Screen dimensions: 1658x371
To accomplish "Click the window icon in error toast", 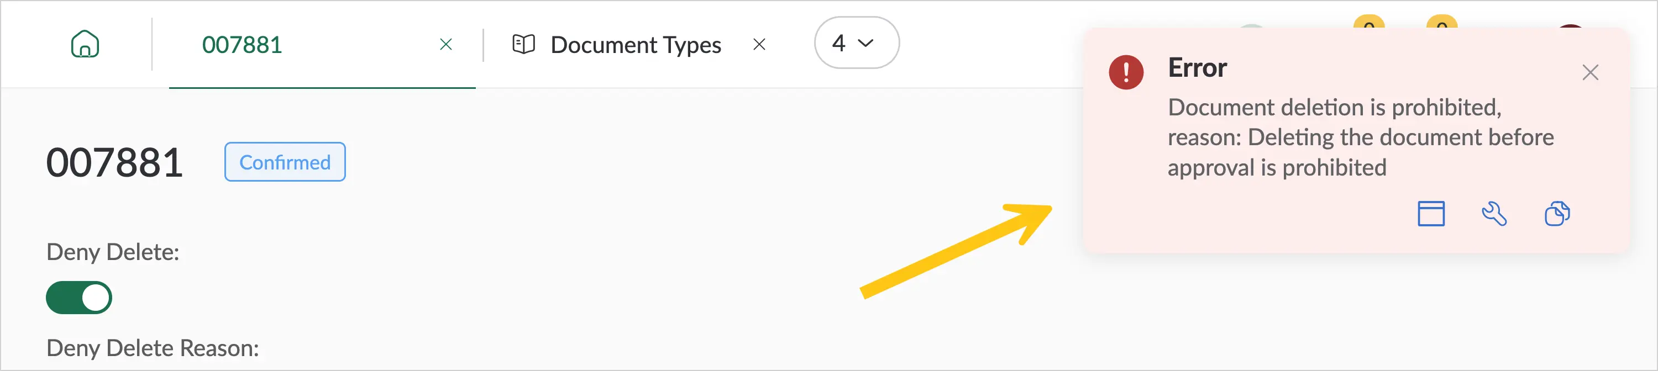I will click(1431, 214).
